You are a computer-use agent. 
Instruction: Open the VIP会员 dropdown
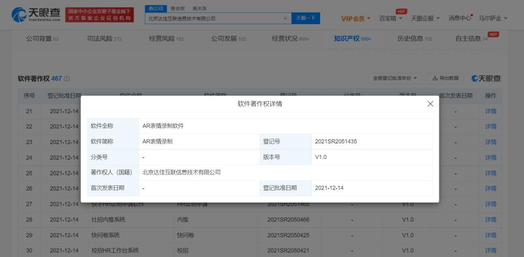(x=356, y=18)
